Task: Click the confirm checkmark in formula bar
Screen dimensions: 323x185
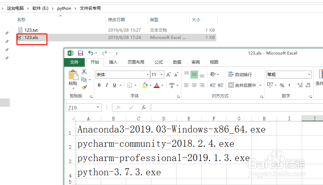Action: click(x=131, y=107)
